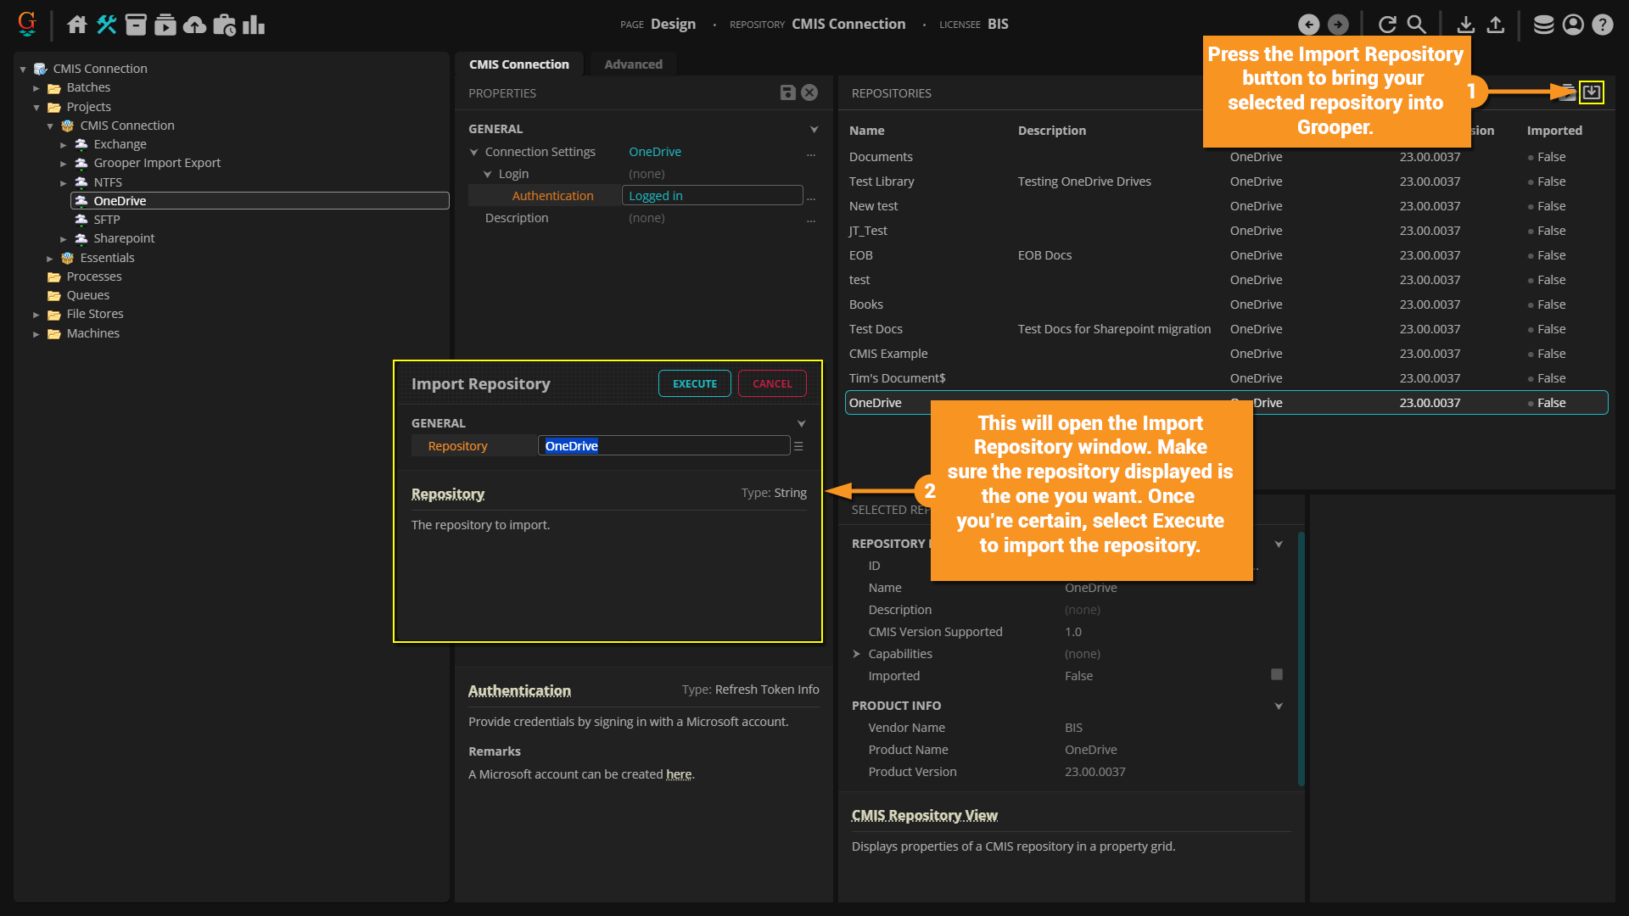The image size is (1629, 916).
Task: Open the Batches play icon in toolbar
Action: (165, 25)
